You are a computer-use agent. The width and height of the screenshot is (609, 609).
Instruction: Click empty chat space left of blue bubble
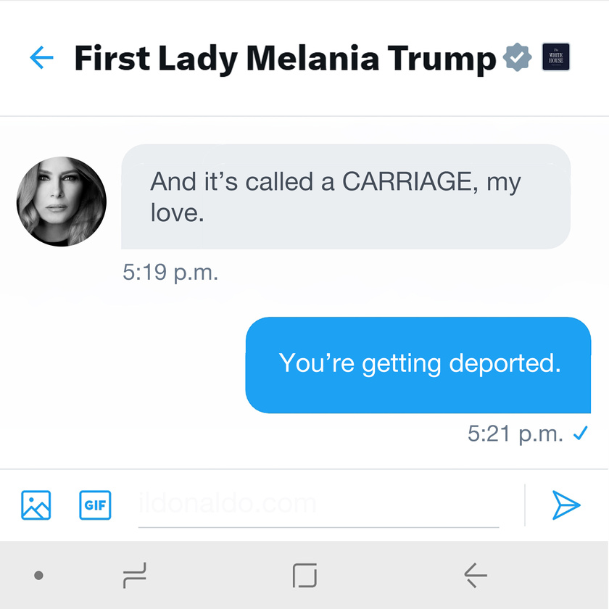click(124, 365)
